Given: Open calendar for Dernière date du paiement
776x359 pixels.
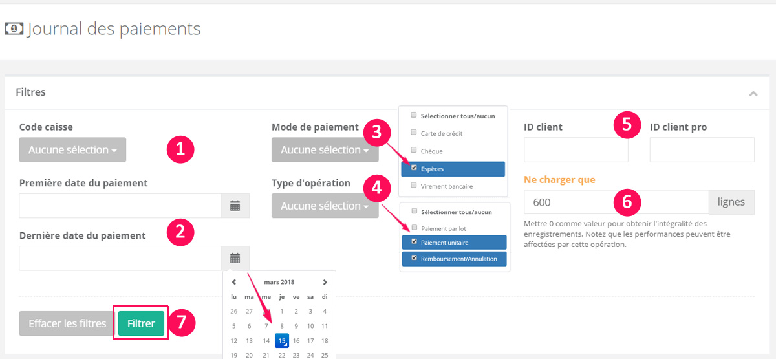Looking at the screenshot, I should tap(235, 258).
